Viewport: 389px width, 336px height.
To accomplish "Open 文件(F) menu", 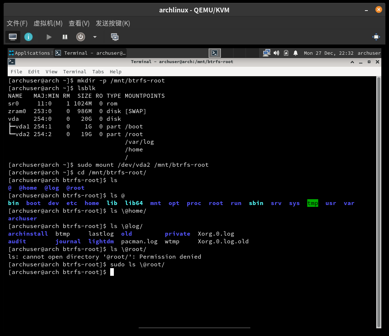I will pyautogui.click(x=17, y=23).
